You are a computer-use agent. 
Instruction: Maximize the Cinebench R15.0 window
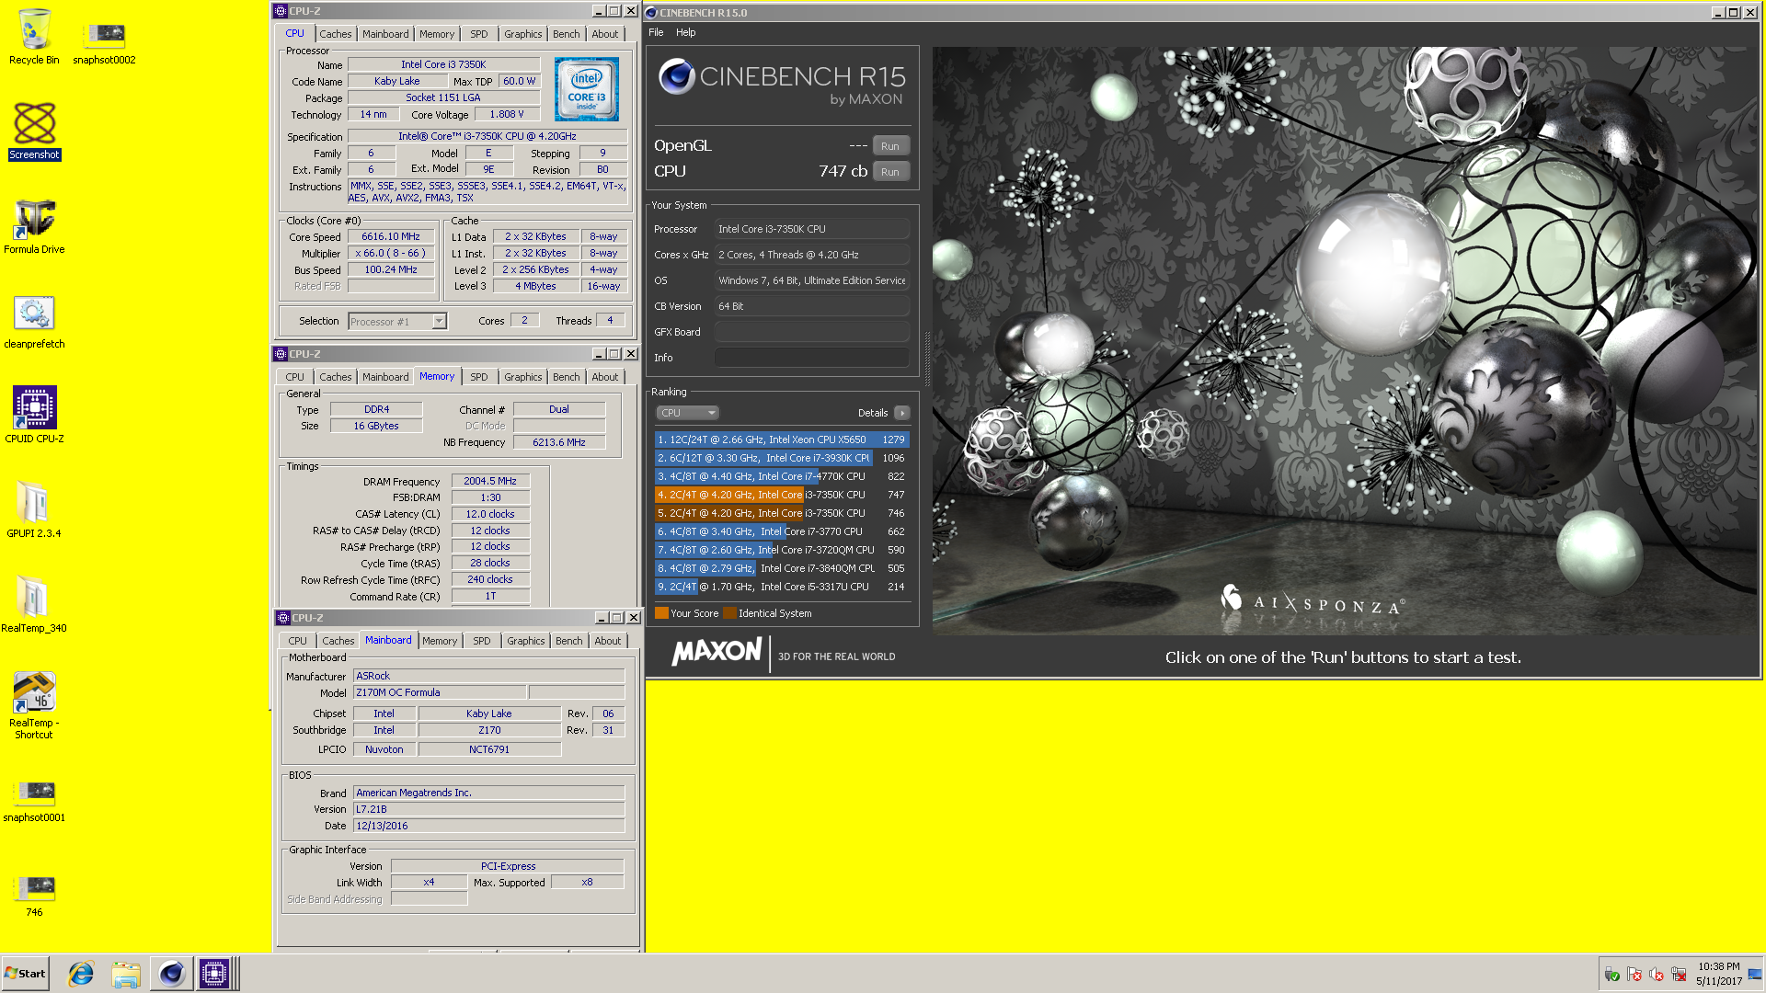pyautogui.click(x=1734, y=13)
